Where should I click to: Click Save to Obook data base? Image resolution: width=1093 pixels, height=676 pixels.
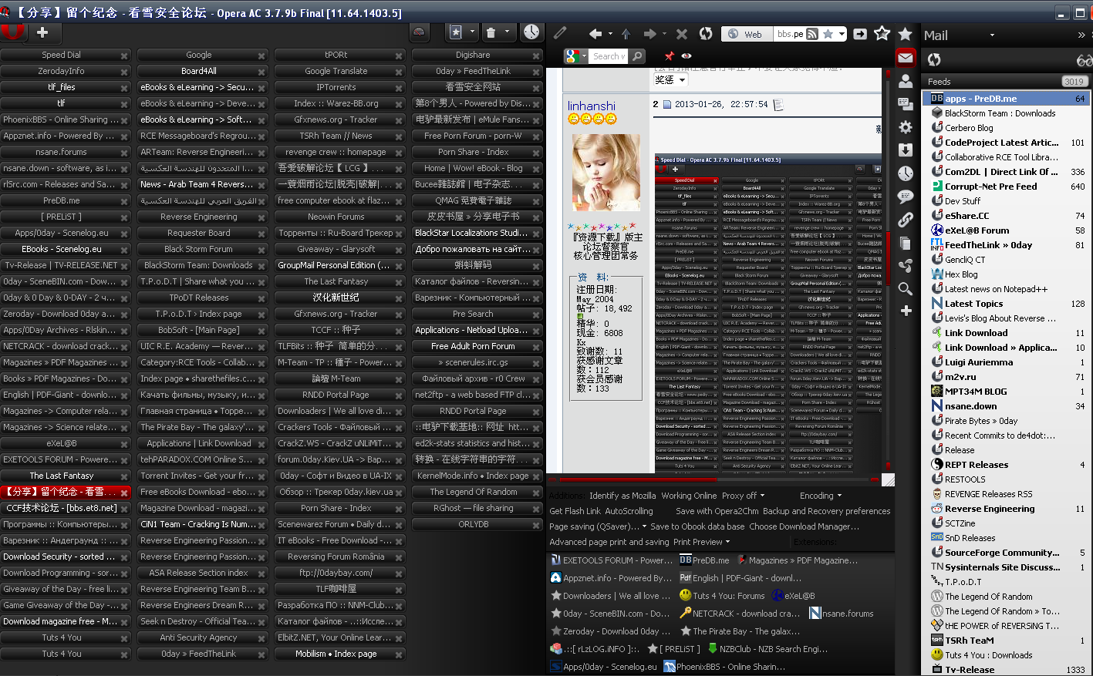(x=697, y=526)
